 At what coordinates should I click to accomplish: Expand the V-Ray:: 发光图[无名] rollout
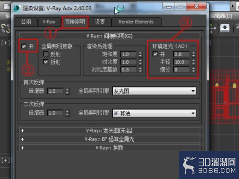pos(110,130)
